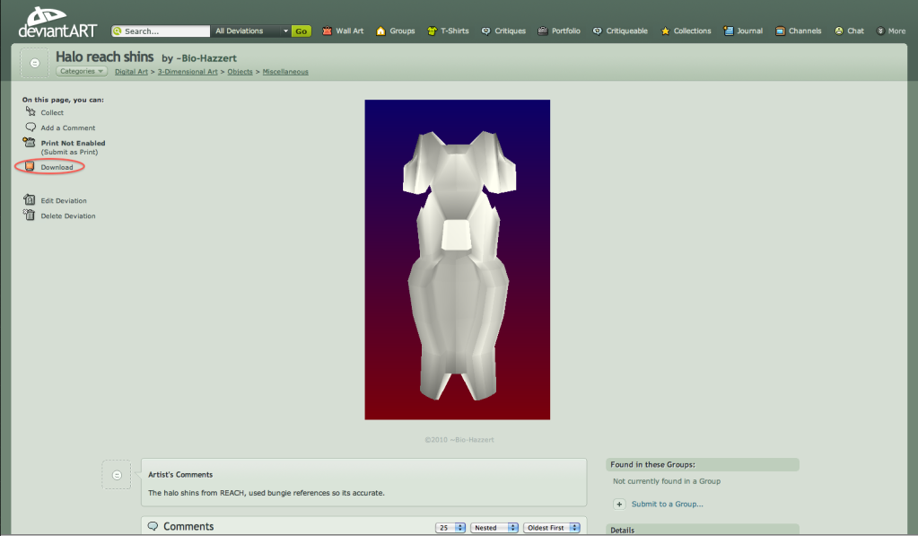This screenshot has width=918, height=536.
Task: Click the Objects breadcrumb link
Action: [240, 72]
